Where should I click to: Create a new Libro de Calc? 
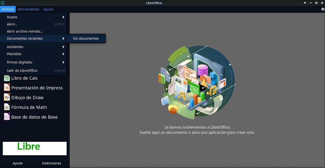point(24,78)
